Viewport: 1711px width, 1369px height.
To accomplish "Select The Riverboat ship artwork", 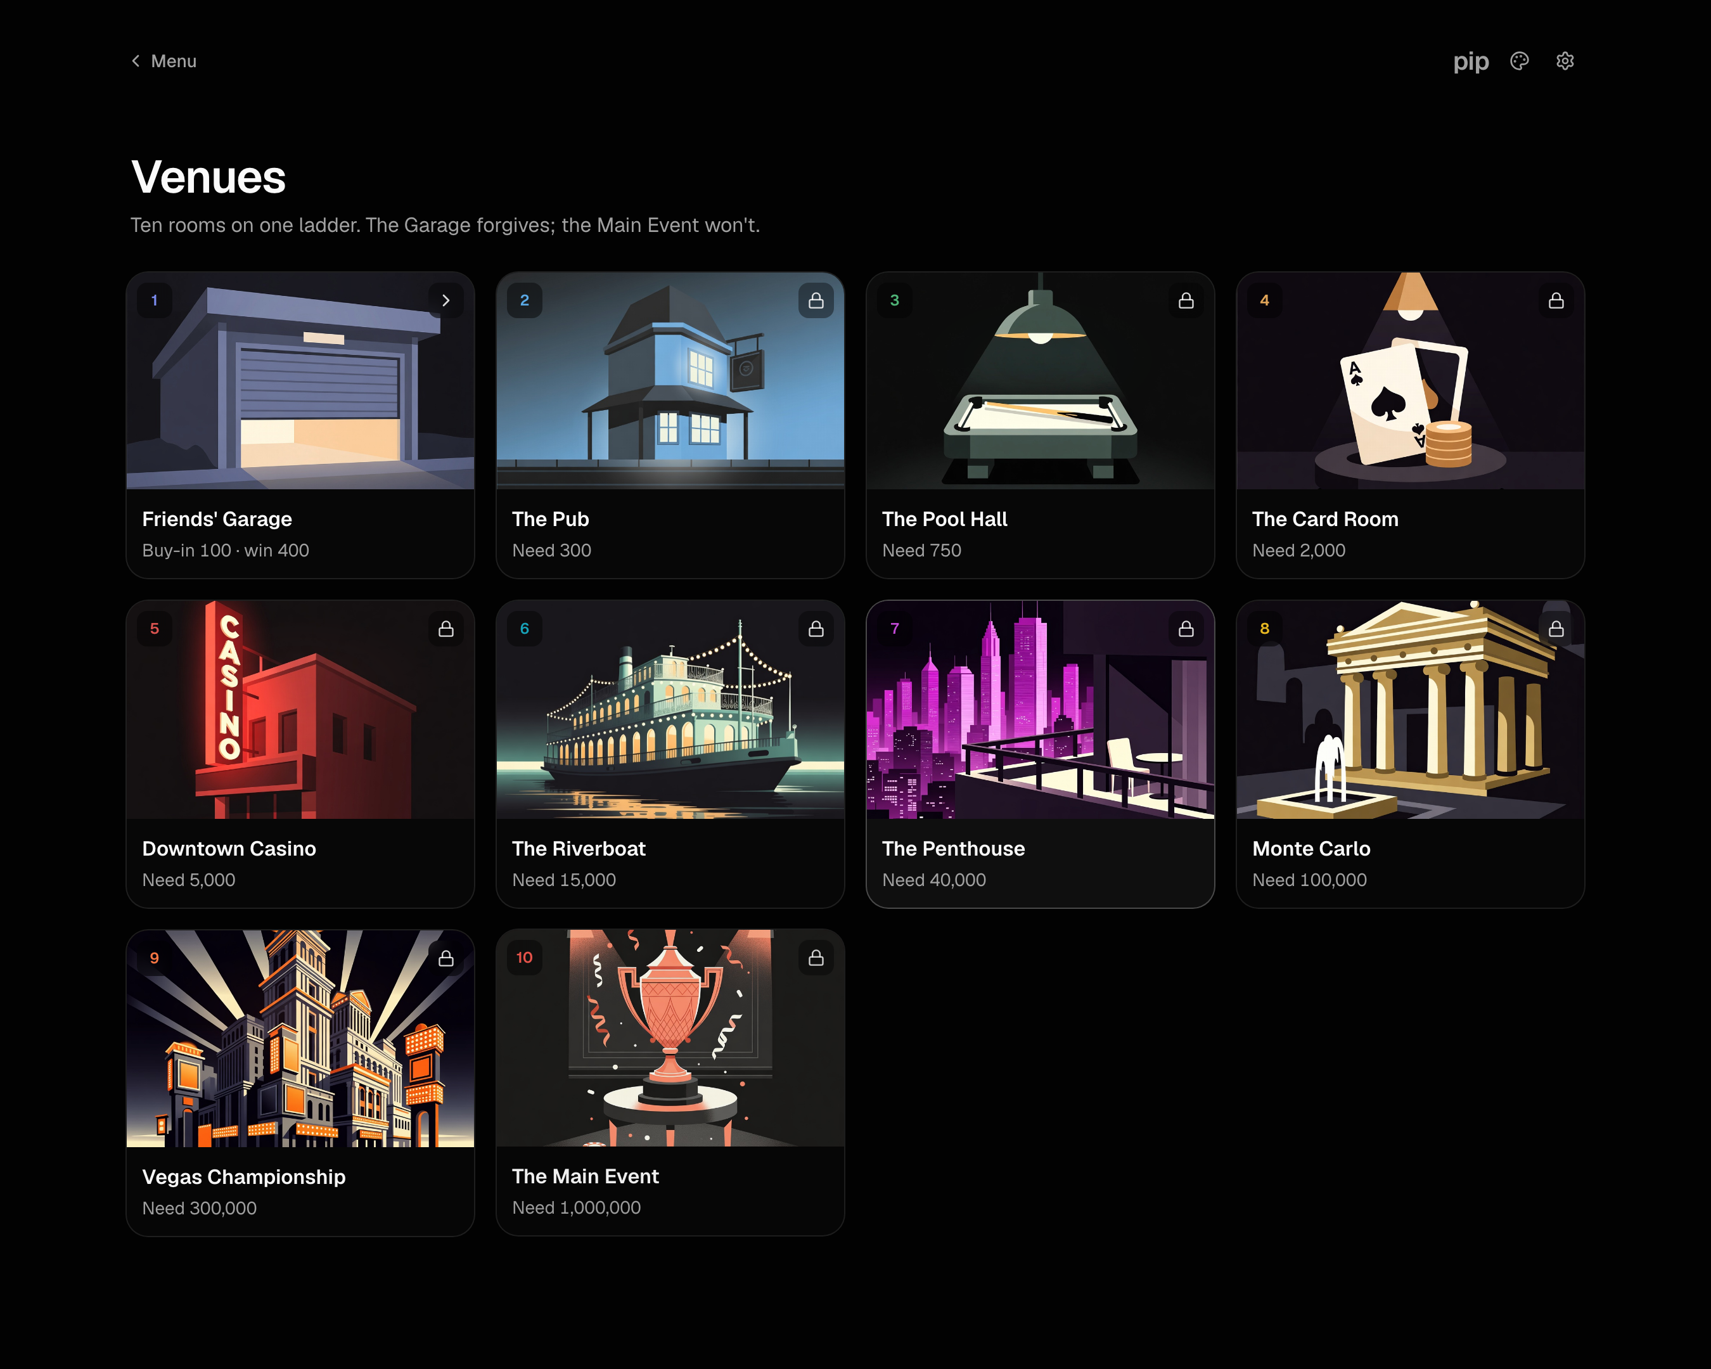I will [x=670, y=710].
